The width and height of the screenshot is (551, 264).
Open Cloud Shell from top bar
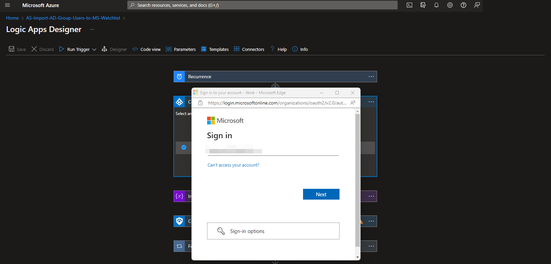coord(409,5)
